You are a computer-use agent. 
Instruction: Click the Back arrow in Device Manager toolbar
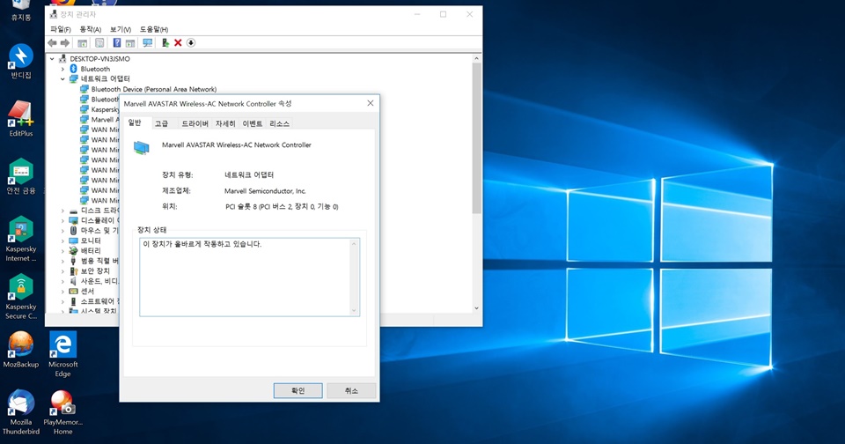[x=52, y=42]
